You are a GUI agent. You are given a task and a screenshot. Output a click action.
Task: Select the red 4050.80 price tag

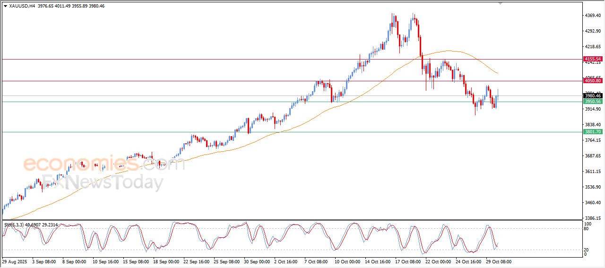[x=592, y=81]
